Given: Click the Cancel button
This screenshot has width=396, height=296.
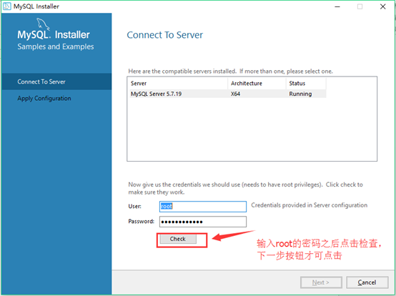Looking at the screenshot, I should click(367, 282).
